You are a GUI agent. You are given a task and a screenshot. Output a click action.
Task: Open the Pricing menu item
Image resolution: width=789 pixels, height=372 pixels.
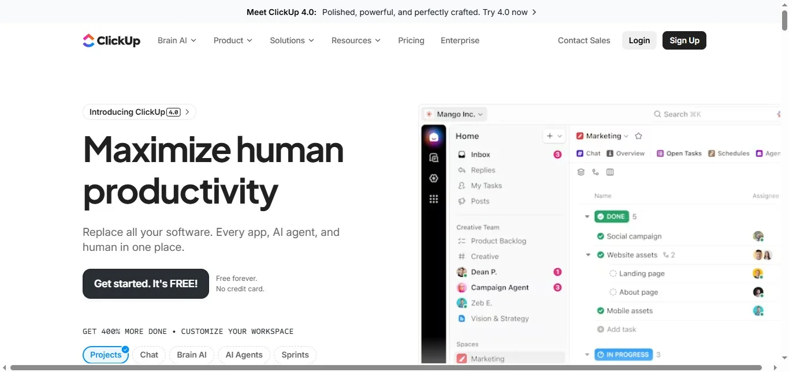[x=411, y=40]
